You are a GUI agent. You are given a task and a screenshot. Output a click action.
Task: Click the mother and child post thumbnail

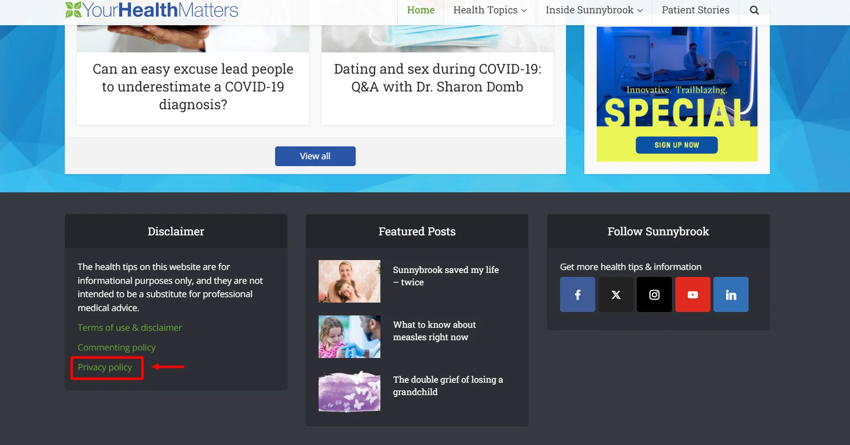coord(349,281)
